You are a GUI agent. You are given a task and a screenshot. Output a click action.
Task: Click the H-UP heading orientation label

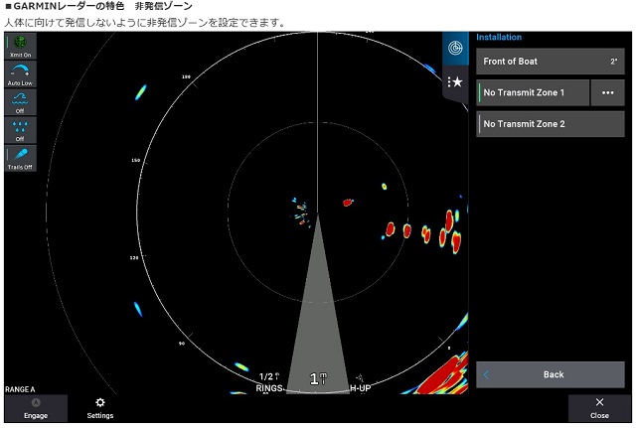[360, 387]
